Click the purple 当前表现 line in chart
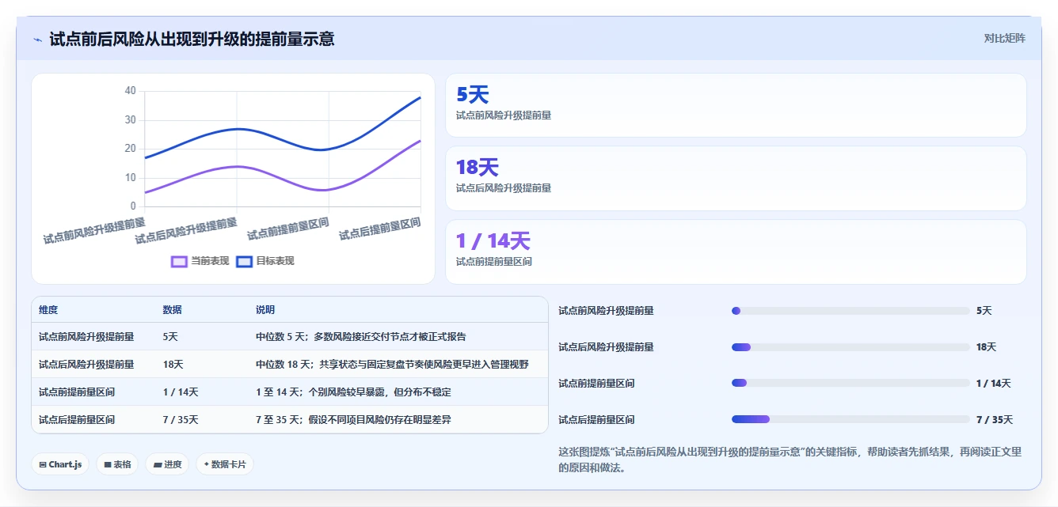 238,166
